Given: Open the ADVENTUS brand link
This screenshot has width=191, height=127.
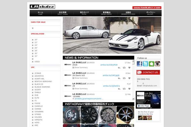Looking at the screenshot, I should [39, 76].
